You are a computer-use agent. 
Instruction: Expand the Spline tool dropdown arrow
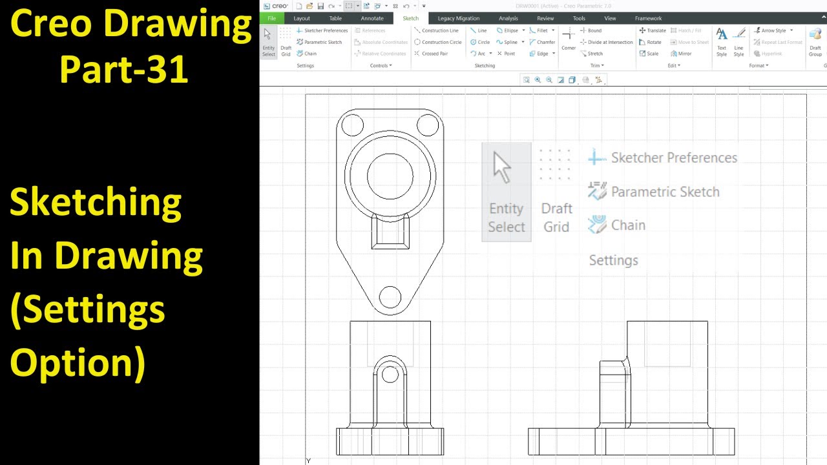(523, 42)
